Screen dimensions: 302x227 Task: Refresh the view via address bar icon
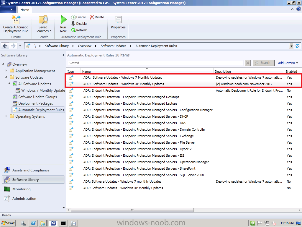tap(297, 46)
